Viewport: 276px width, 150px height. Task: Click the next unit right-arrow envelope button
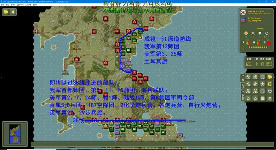[x=255, y=77]
